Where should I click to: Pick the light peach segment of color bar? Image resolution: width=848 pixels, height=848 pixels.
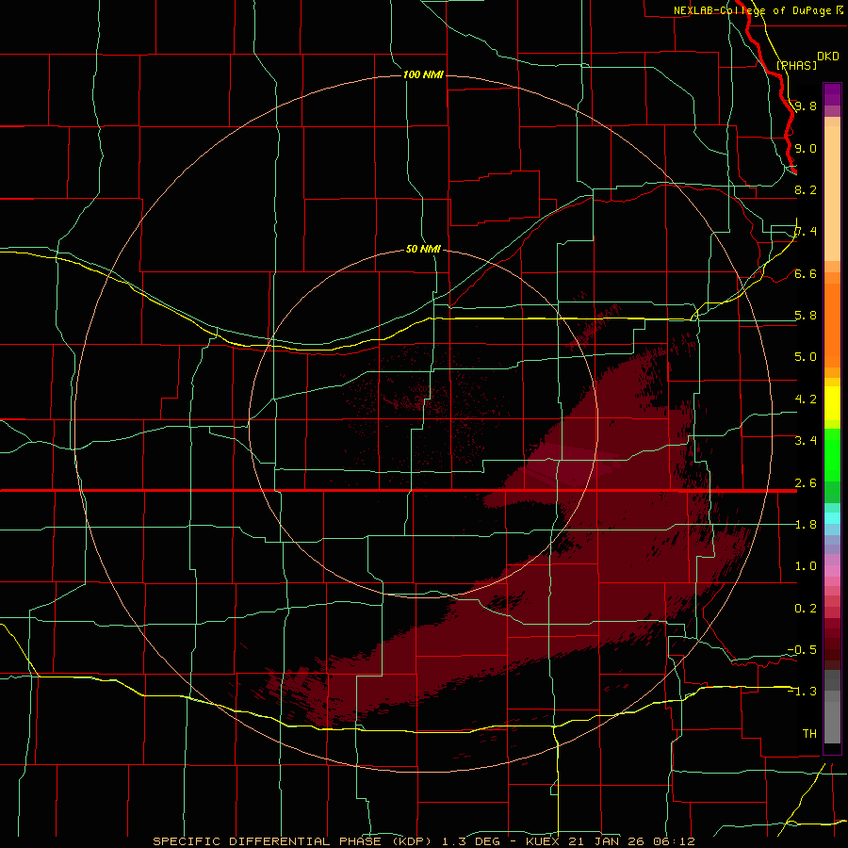(832, 193)
